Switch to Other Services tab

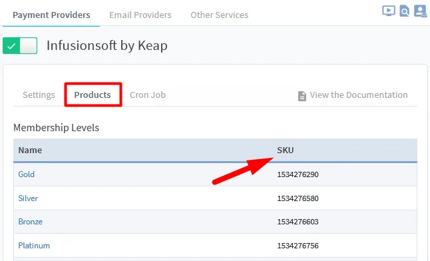220,15
